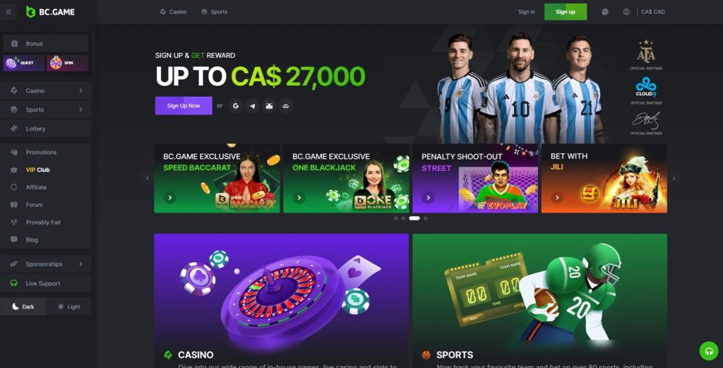
Task: Switch to Light theme
Action: click(x=68, y=307)
